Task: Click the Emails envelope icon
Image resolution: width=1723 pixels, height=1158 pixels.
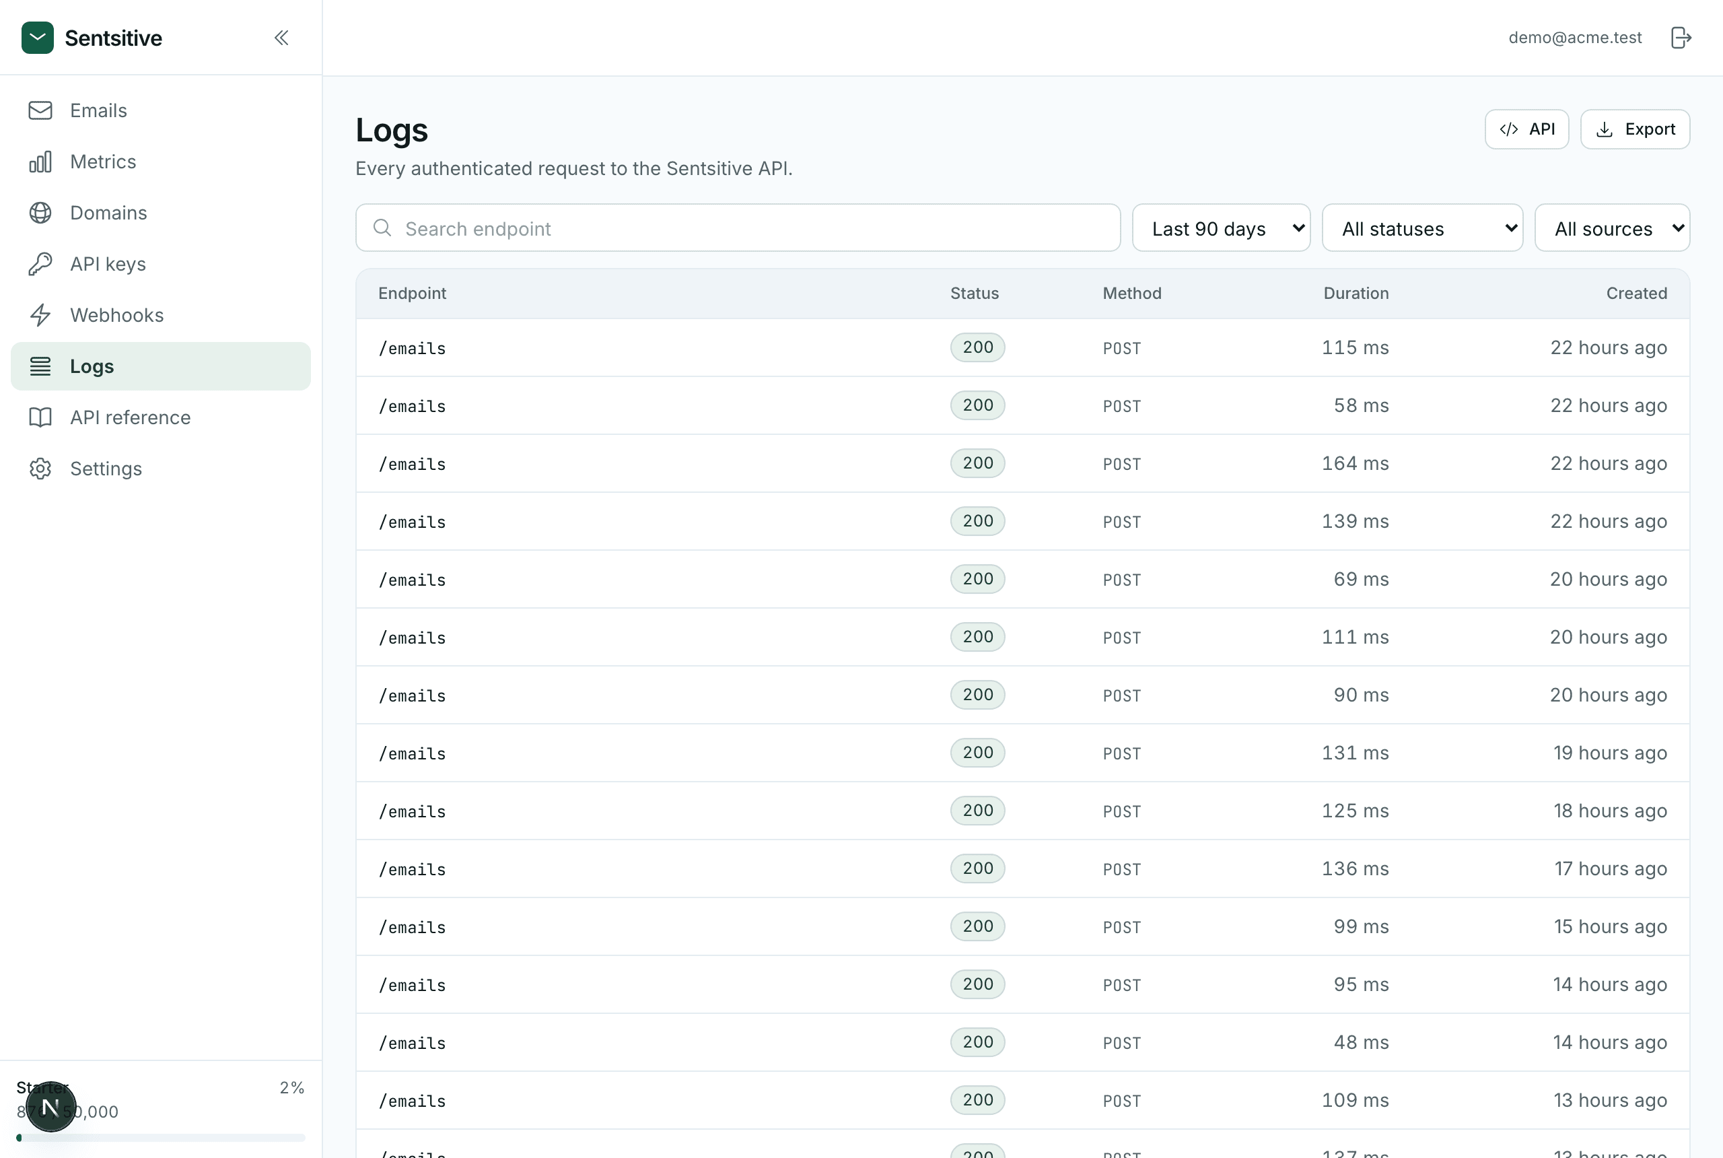Action: (x=40, y=111)
